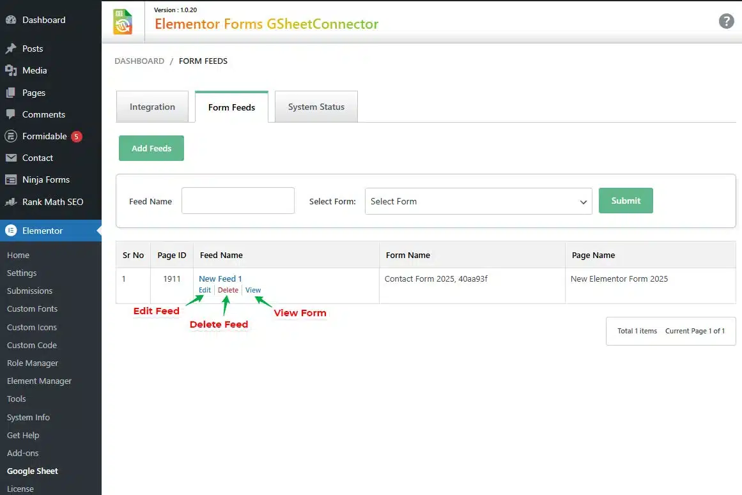The image size is (742, 495).
Task: Click the Rank Math SEO icon
Action: (11, 202)
